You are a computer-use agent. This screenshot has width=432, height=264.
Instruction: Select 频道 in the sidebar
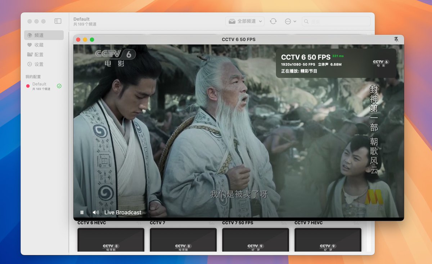(x=44, y=35)
